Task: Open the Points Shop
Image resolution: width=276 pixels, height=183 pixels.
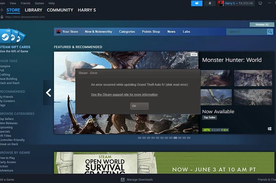Action: [151, 32]
